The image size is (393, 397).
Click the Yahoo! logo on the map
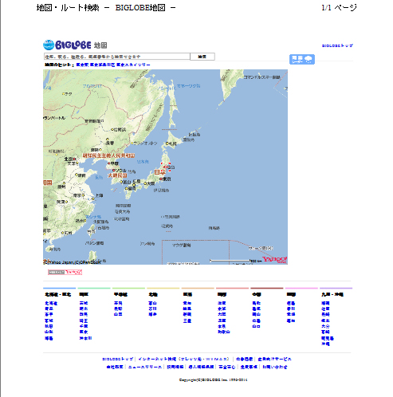coord(274,259)
